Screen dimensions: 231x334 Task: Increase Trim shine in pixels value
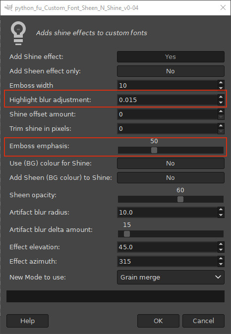(221, 126)
